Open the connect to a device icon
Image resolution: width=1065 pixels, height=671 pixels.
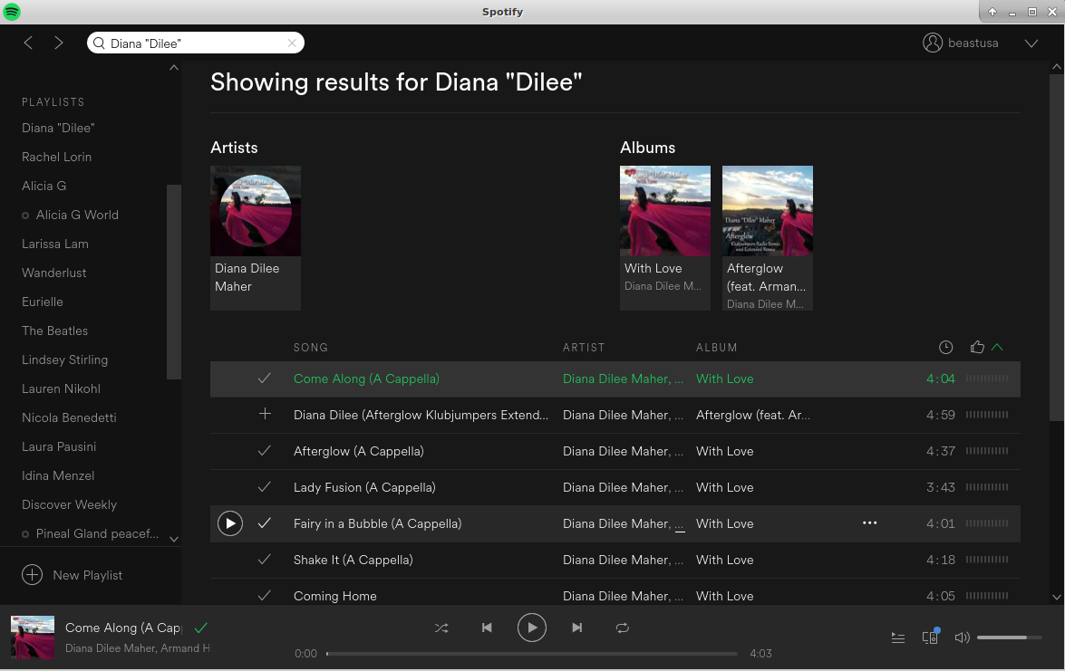tap(930, 637)
